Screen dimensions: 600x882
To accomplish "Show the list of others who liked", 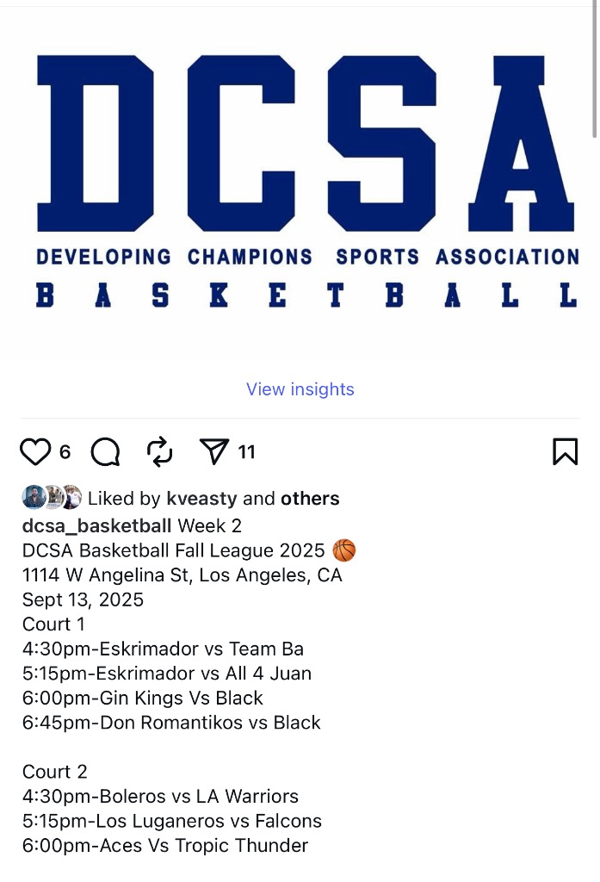I will pos(310,499).
